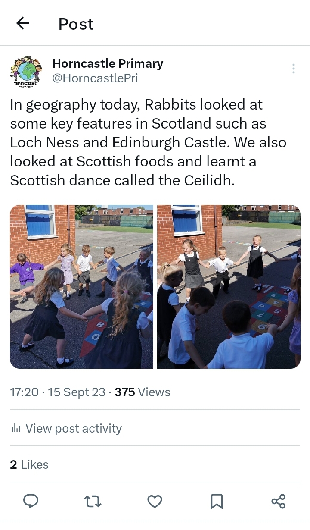Screen dimensions: 310x530
Task: Open Horncastle Primary profile picture
Action: (26, 71)
